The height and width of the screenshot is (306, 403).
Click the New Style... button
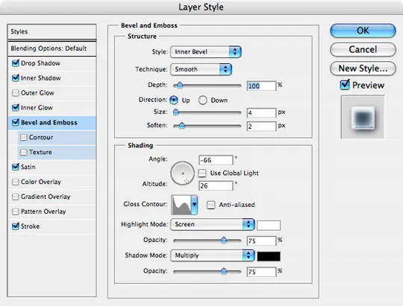[x=363, y=68]
